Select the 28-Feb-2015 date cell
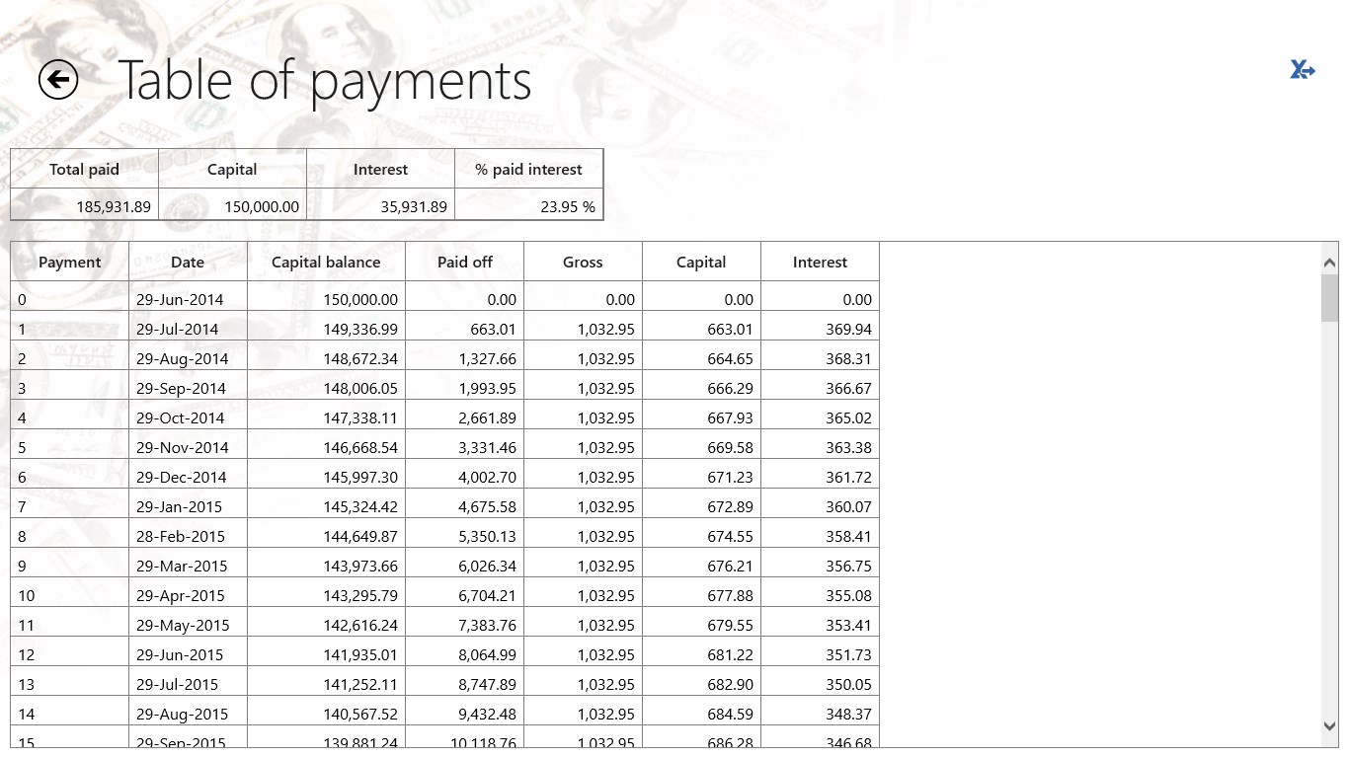Image resolution: width=1349 pixels, height=758 pixels. (181, 537)
